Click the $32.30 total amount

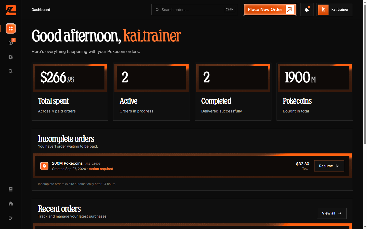pos(303,164)
